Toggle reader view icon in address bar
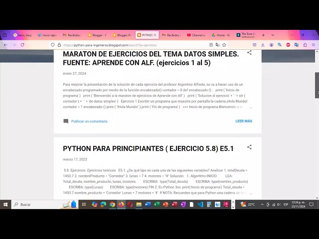The width and height of the screenshot is (319, 239). point(211,45)
